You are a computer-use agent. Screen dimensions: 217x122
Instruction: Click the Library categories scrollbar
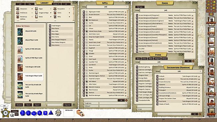[73, 14]
